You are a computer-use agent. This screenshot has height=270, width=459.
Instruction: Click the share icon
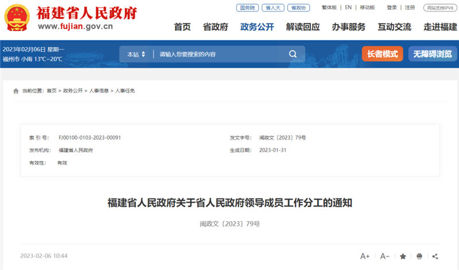pos(435,256)
